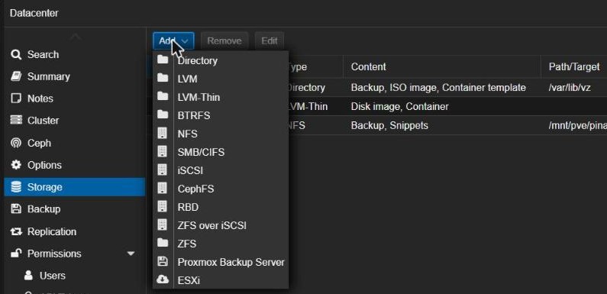Add a Proxmox Backup Server storage
This screenshot has width=607, height=294.
tap(221, 262)
